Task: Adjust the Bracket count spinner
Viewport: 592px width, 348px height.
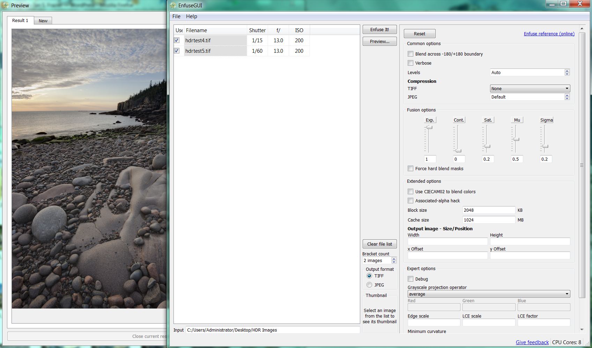Action: 394,261
